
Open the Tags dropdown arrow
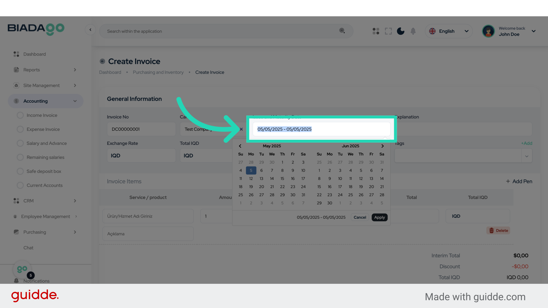tap(527, 156)
